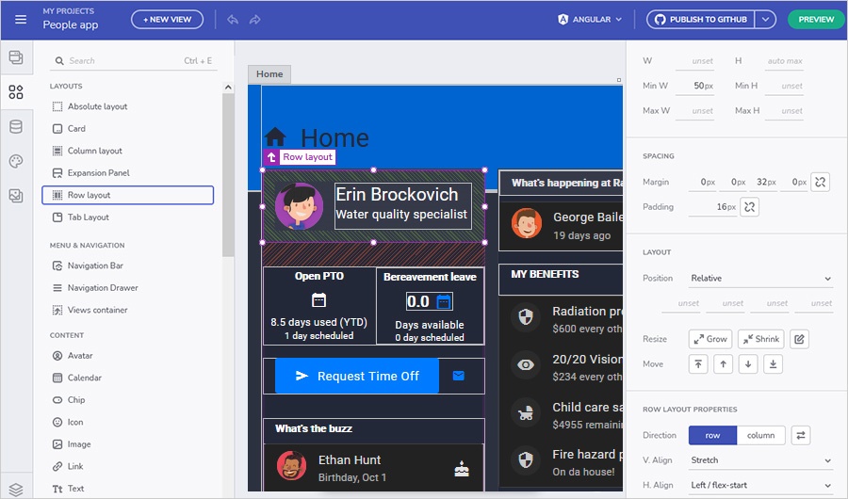Image resolution: width=848 pixels, height=499 pixels.
Task: Swap row layout direction icon
Action: point(800,435)
